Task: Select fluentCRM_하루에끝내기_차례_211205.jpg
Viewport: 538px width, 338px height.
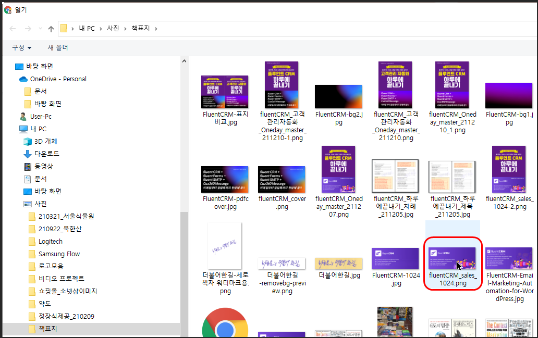Action: point(396,189)
